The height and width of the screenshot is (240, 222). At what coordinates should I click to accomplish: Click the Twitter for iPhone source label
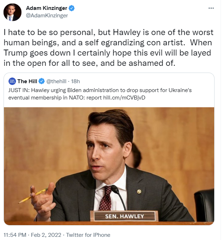[x=88, y=235]
